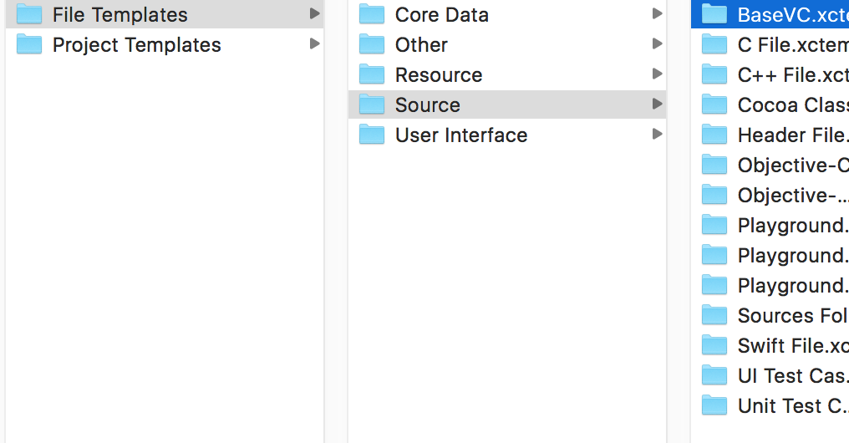Click the Project Templates folder icon
Image resolution: width=849 pixels, height=443 pixels.
pos(29,44)
